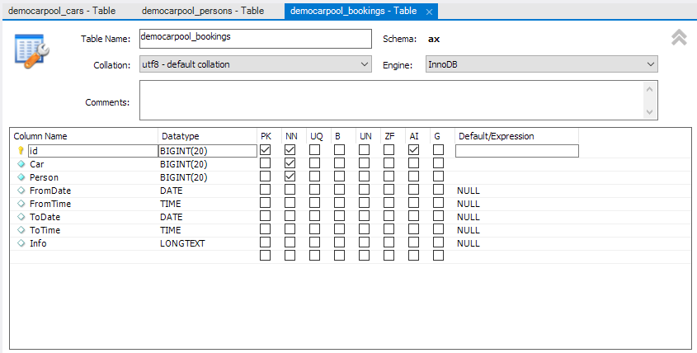Click the diamond icon beside Person column
The height and width of the screenshot is (353, 697).
[21, 177]
